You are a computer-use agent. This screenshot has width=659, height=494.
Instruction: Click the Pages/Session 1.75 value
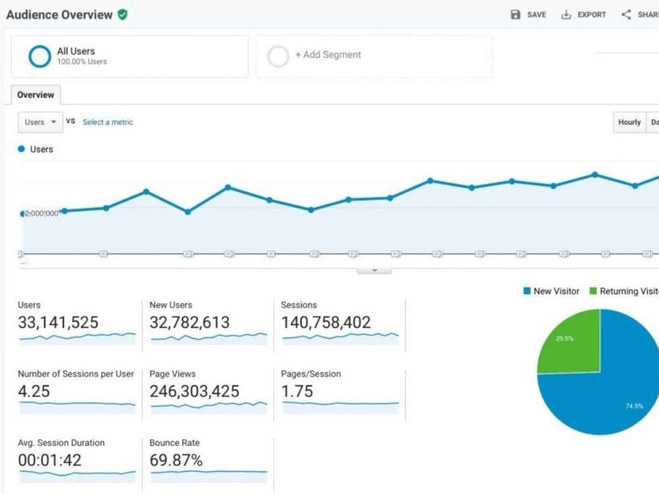coord(297,391)
